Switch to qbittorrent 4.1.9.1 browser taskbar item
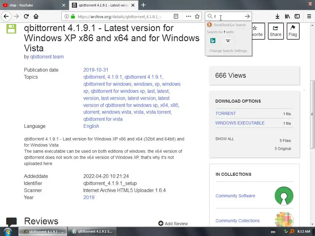315x236 pixels. [x=43, y=232]
